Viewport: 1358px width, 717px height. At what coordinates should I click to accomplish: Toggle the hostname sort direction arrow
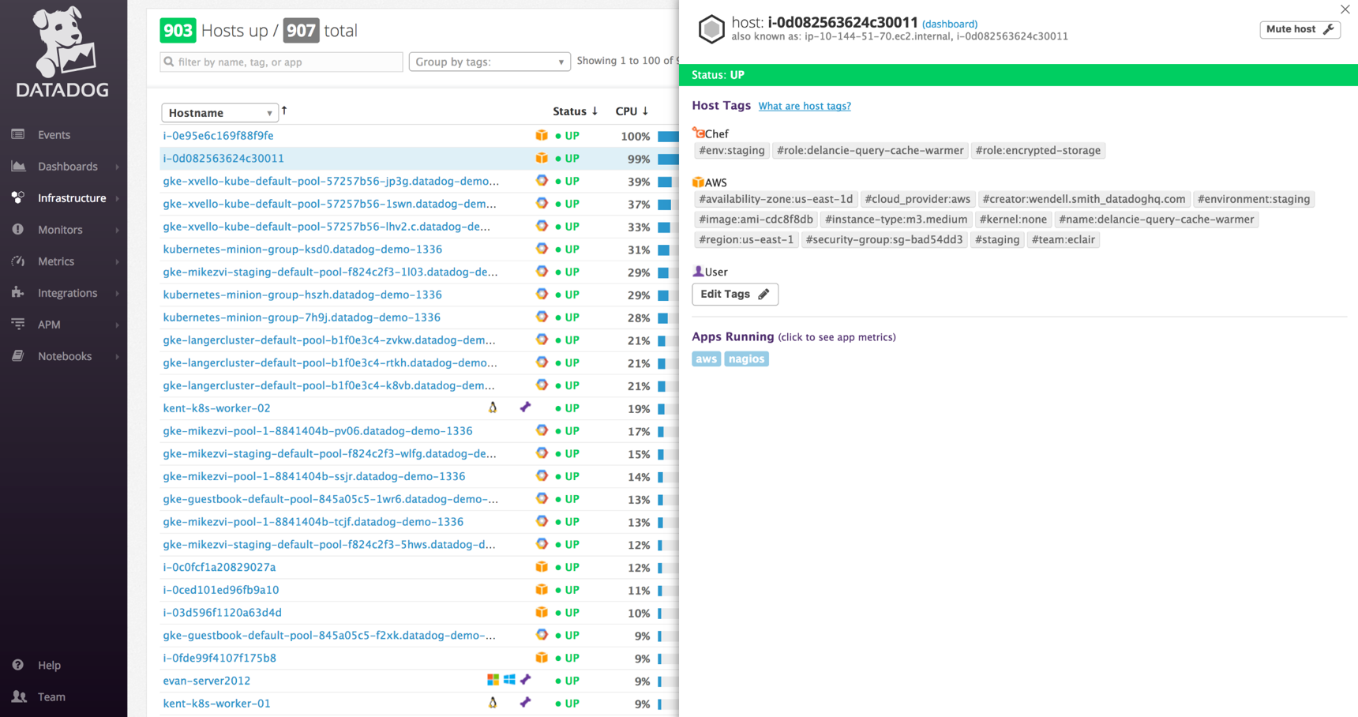[x=284, y=111]
